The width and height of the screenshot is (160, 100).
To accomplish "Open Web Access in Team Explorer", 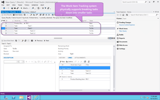I will tap(123, 45).
